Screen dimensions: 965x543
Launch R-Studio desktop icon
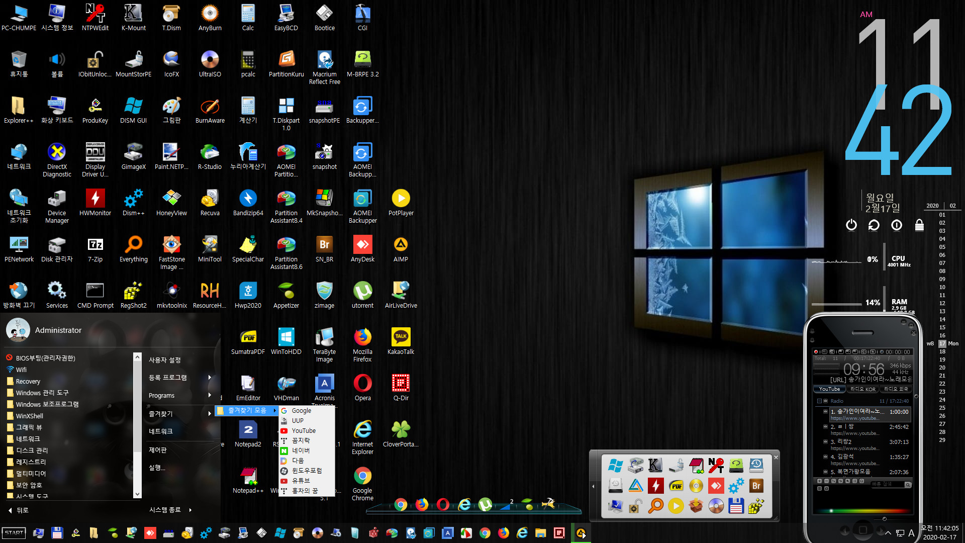(x=210, y=156)
